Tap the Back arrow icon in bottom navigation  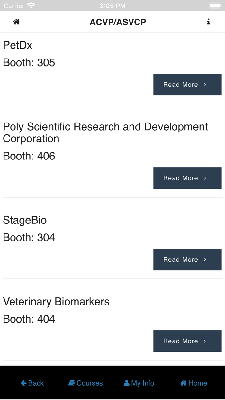point(23,383)
